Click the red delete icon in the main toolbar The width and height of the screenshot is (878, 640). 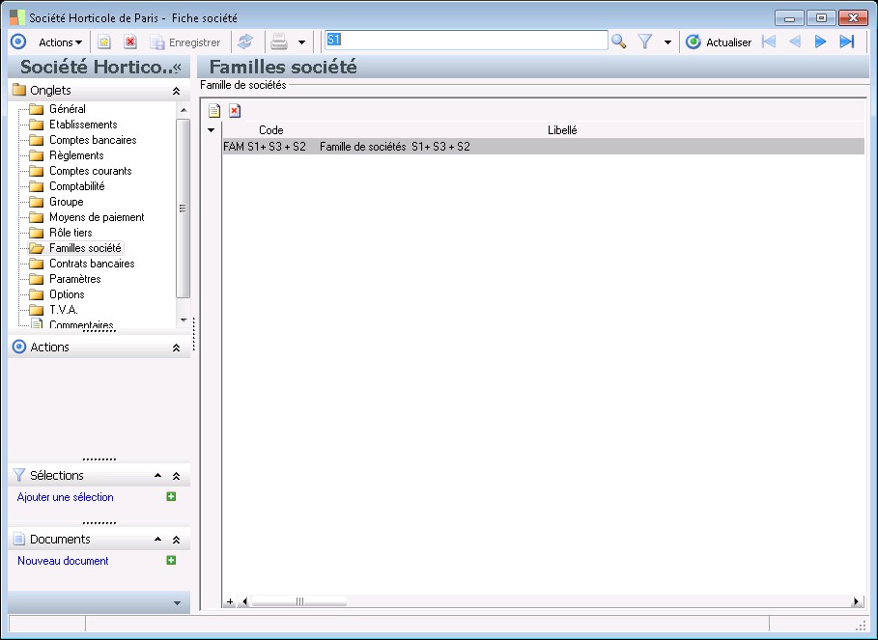(130, 42)
